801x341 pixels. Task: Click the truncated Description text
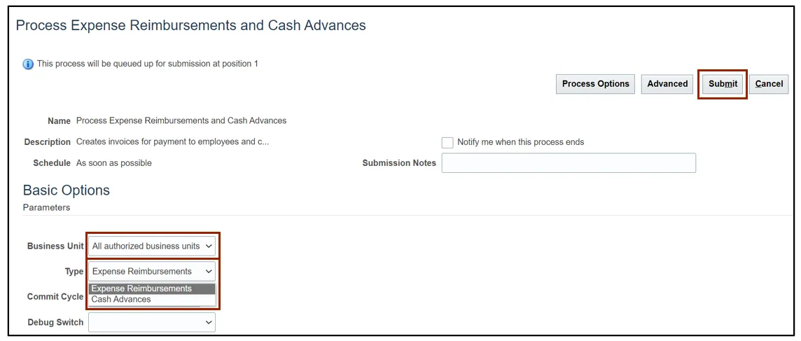(172, 142)
